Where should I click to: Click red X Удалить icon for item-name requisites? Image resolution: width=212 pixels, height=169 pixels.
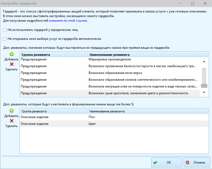pos(12,121)
